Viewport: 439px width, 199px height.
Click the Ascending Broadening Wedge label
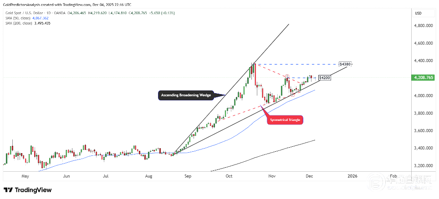185,95
